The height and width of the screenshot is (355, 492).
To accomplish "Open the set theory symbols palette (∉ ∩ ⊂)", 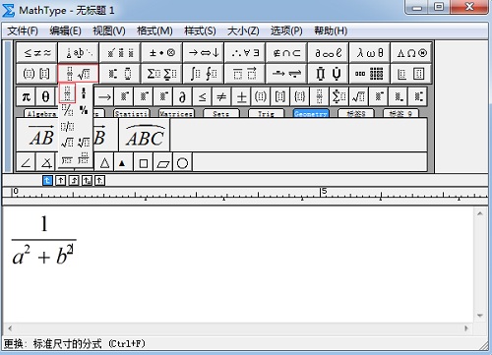I will 286,52.
